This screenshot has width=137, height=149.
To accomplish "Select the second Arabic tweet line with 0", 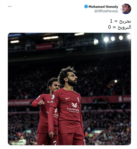I will click(120, 27).
